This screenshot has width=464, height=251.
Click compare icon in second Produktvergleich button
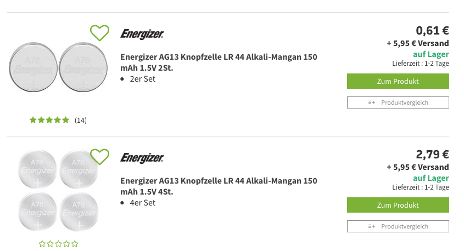tap(372, 226)
